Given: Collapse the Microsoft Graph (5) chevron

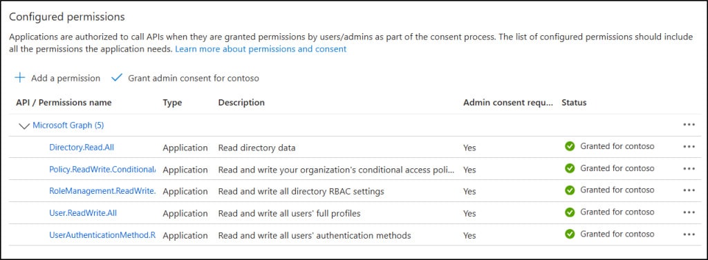Looking at the screenshot, I should (x=24, y=126).
